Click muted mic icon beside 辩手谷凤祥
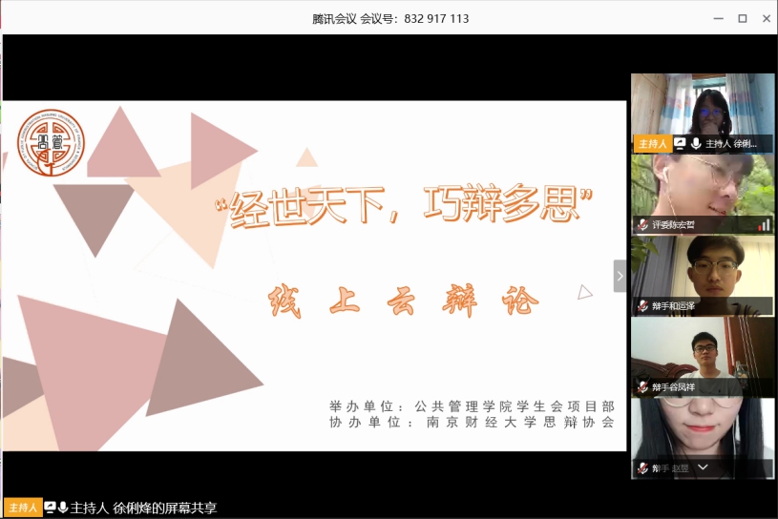778x519 pixels. point(643,387)
